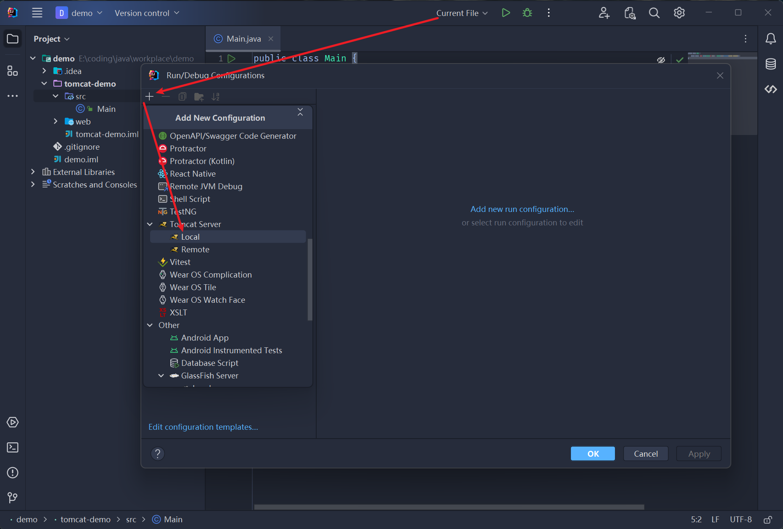
Task: Toggle the eye inspection widget in editor
Action: (661, 60)
